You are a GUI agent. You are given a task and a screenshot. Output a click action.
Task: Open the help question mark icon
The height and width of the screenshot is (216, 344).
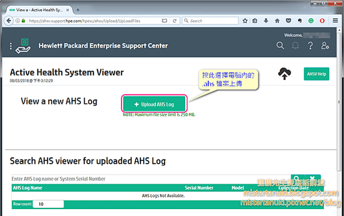310,46
